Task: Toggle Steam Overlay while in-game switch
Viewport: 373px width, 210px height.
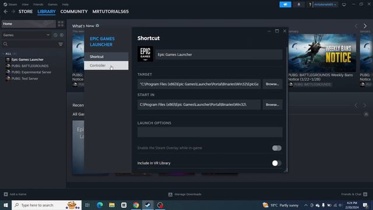Action: tap(277, 148)
